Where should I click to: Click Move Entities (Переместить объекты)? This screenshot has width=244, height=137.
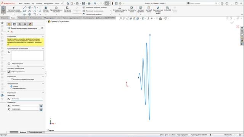tap(92, 14)
